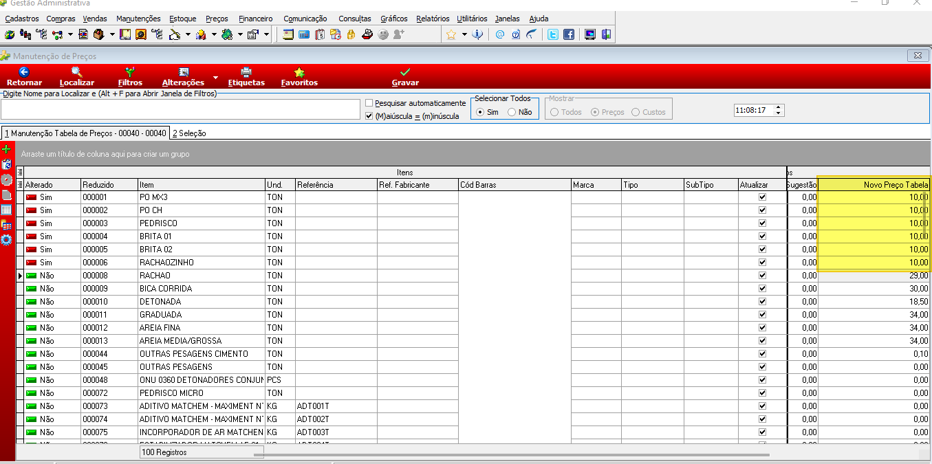Sort by the Item column header
This screenshot has width=932, height=464.
click(x=201, y=185)
